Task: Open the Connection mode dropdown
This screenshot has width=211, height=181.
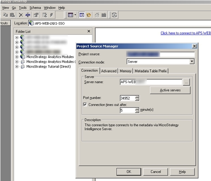Action: click(192, 62)
